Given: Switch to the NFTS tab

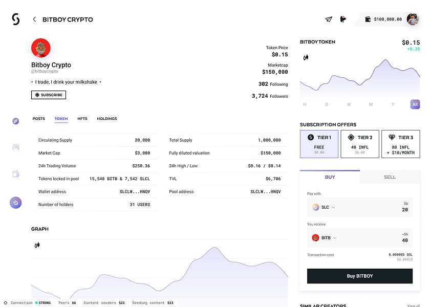Looking at the screenshot, I should pos(82,119).
